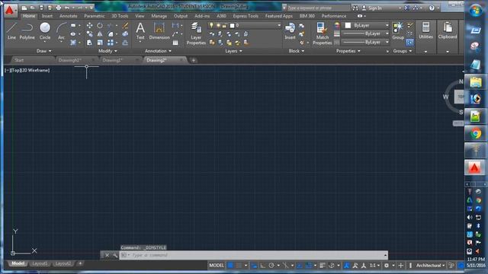Toggle grid display in status bar
This screenshot has height=274, width=488.
click(230, 266)
